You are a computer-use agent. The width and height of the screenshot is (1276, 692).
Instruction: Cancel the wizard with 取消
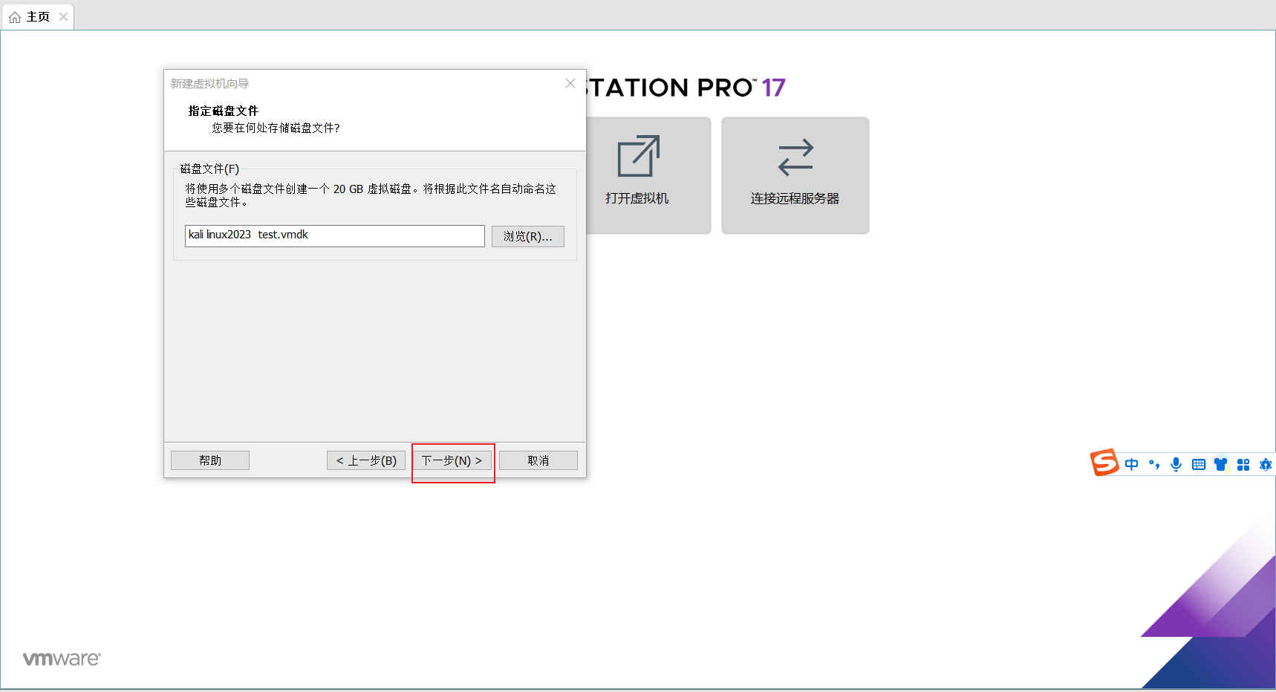[x=538, y=460]
